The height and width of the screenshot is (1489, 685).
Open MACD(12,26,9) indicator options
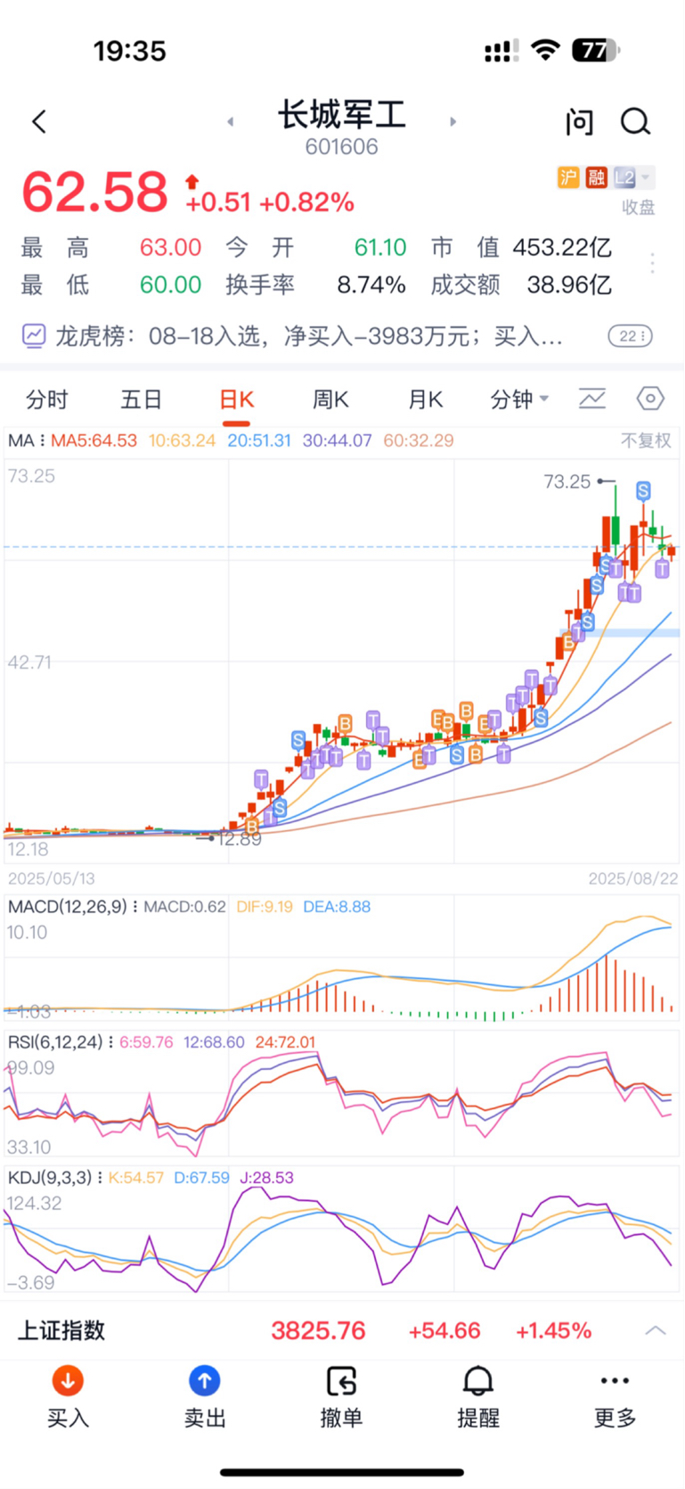point(73,907)
